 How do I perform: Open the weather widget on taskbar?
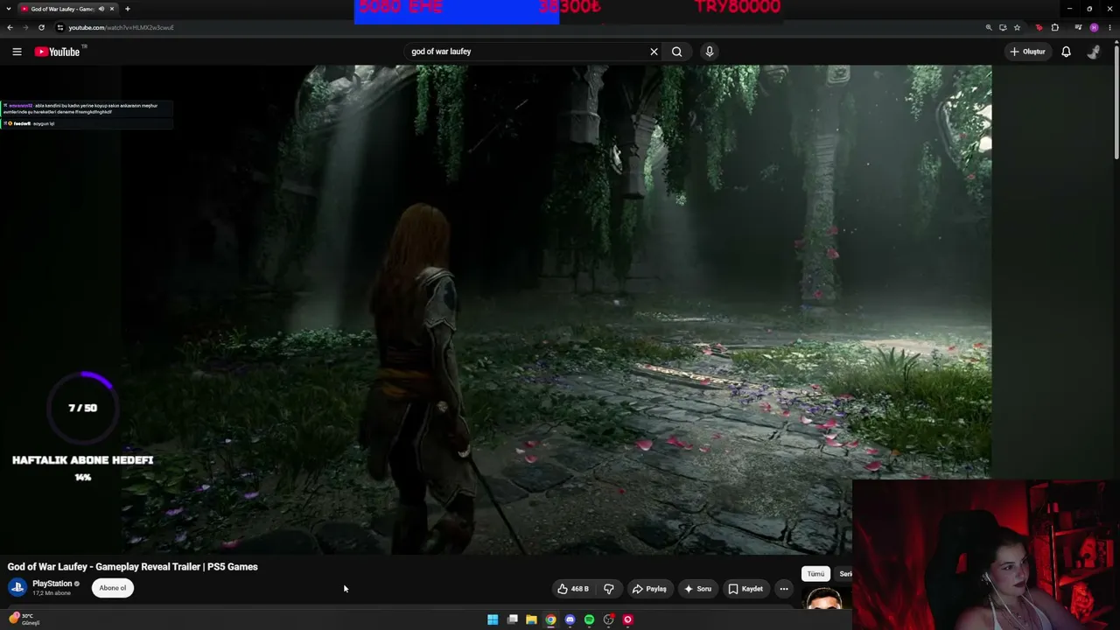24,619
